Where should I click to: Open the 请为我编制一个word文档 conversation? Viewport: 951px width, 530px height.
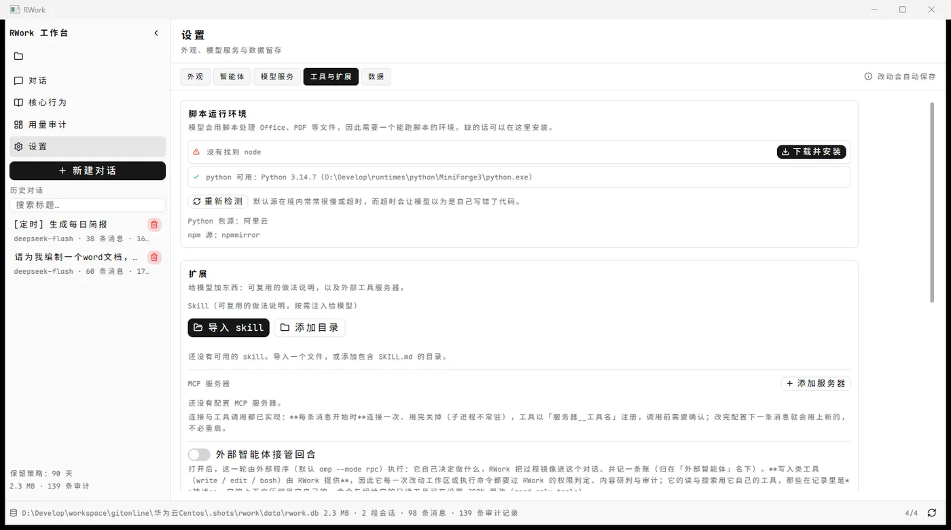coord(78,264)
